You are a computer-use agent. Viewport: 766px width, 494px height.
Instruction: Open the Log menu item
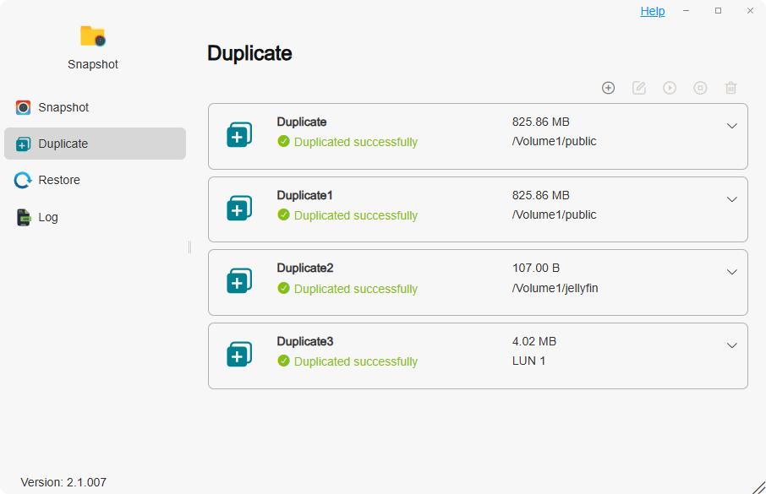[48, 217]
